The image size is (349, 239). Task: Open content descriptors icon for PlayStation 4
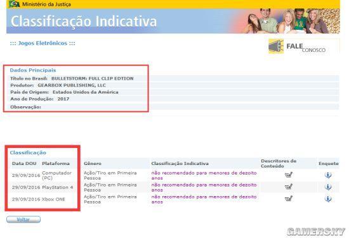tap(289, 187)
